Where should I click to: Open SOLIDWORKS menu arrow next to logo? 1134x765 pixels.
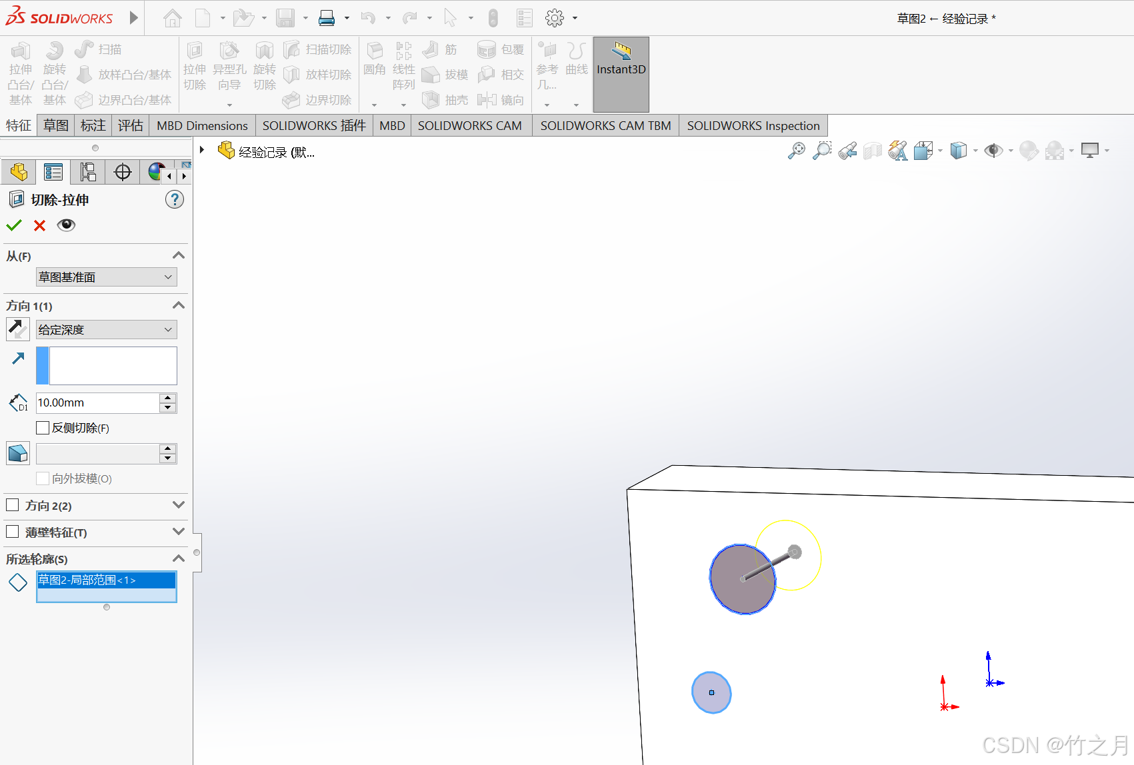133,18
